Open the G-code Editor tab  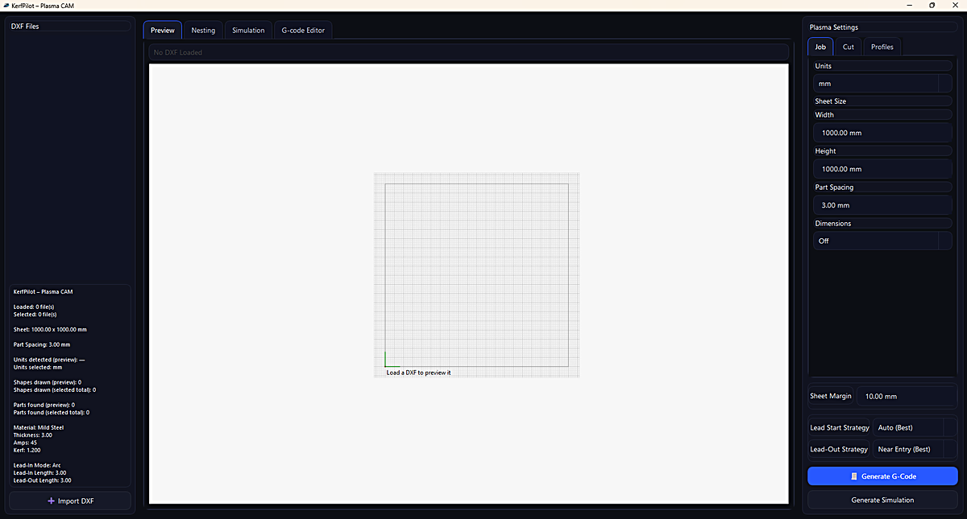pyautogui.click(x=303, y=30)
